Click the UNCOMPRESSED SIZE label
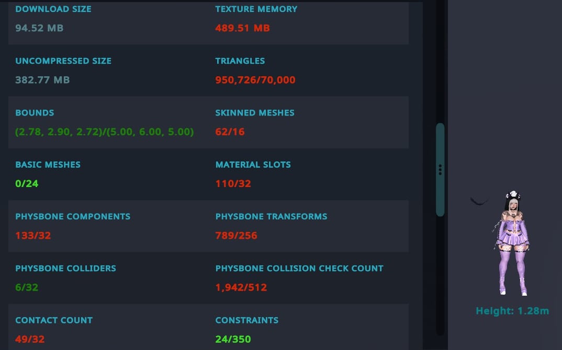The height and width of the screenshot is (350, 562). [63, 61]
